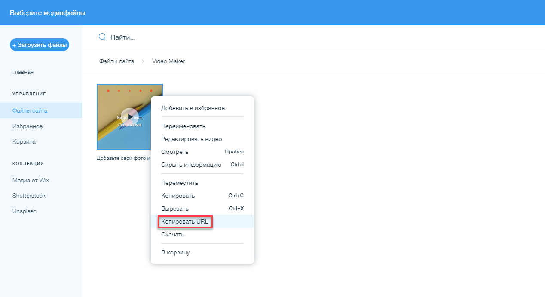Click the Video Maker breadcrumb
The height and width of the screenshot is (297, 545).
pyautogui.click(x=168, y=61)
